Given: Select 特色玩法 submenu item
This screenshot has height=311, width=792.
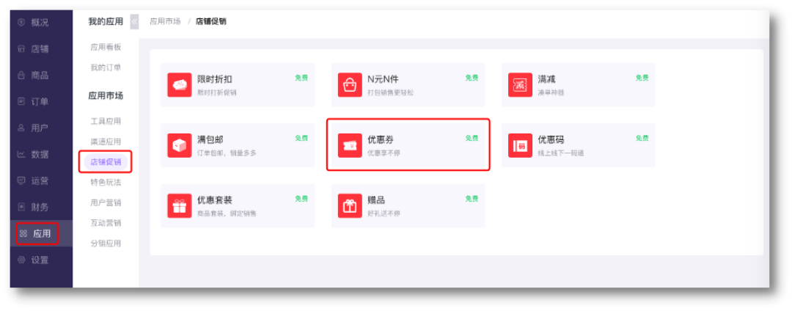Looking at the screenshot, I should point(106,182).
